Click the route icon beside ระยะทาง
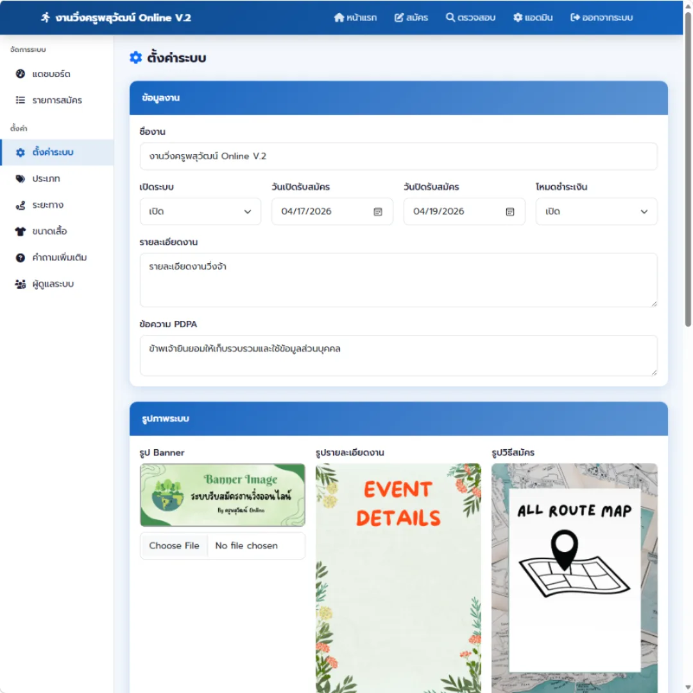Screen dimensions: 693x693 pos(21,205)
